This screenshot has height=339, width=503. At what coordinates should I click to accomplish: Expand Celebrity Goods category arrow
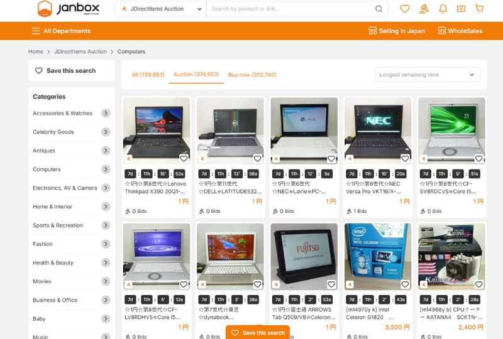click(106, 132)
